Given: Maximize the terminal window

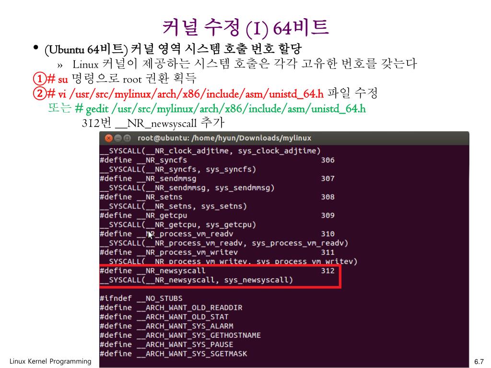Looking at the screenshot, I should click(x=127, y=138).
